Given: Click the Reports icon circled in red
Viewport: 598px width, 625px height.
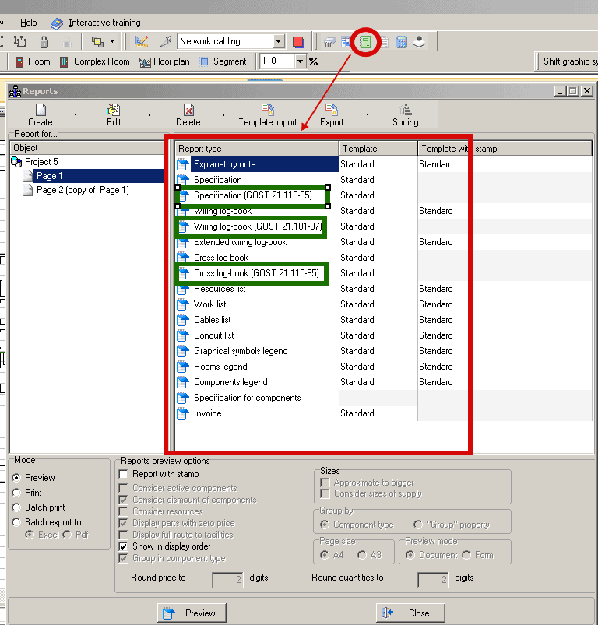Looking at the screenshot, I should click(x=365, y=40).
